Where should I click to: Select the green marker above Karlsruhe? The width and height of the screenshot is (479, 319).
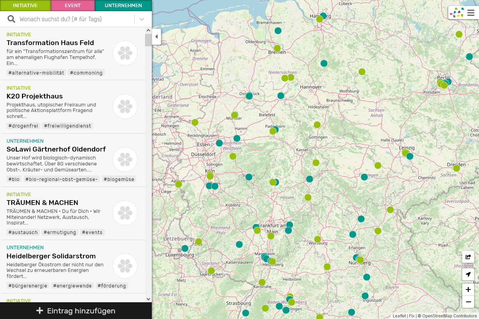(x=262, y=282)
